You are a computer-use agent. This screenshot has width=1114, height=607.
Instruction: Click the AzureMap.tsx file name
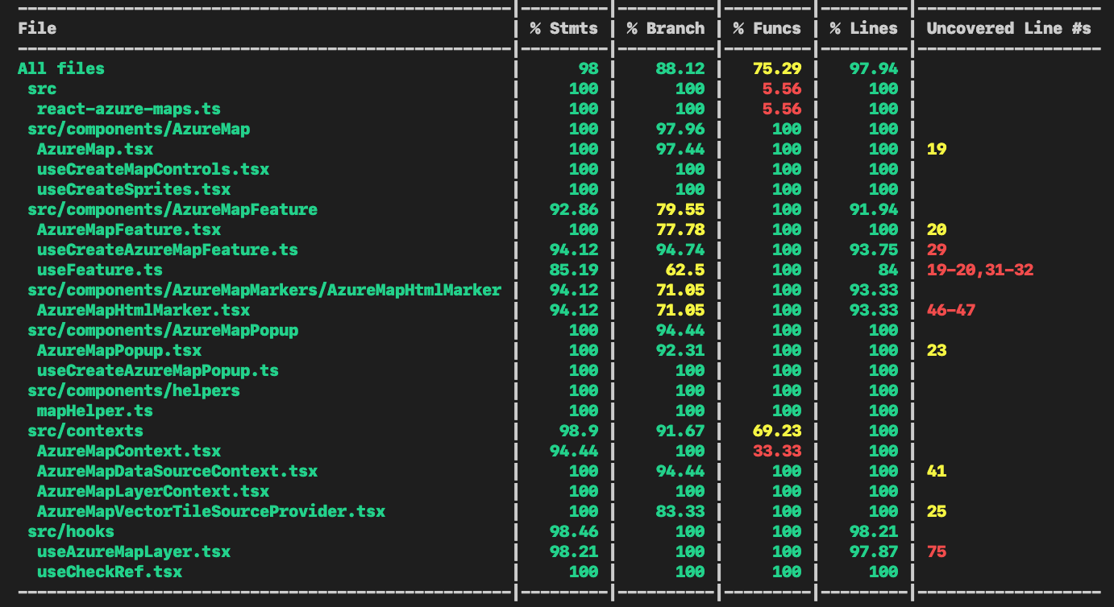[95, 149]
